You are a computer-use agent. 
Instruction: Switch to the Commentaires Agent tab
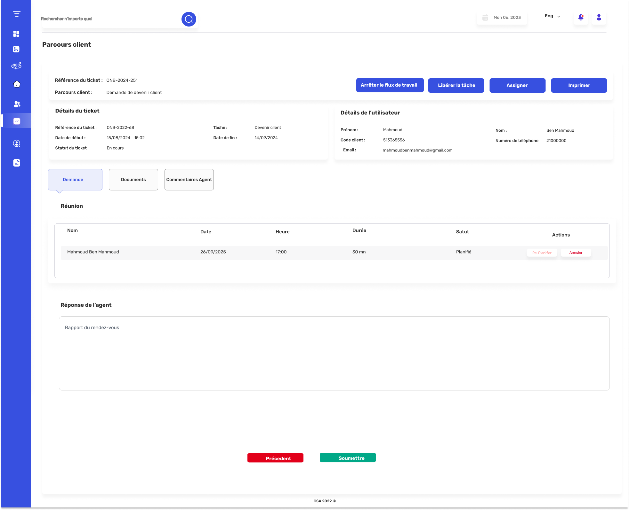click(189, 180)
